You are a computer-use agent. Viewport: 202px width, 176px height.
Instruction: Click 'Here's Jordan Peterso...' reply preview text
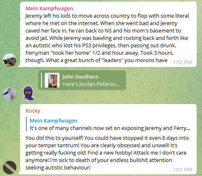[x=91, y=84]
